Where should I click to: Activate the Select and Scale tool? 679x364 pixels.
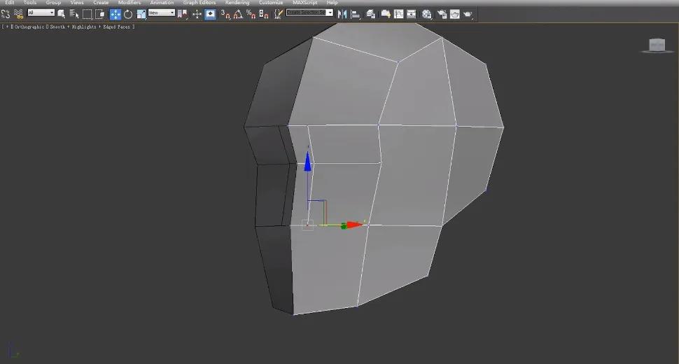(141, 14)
